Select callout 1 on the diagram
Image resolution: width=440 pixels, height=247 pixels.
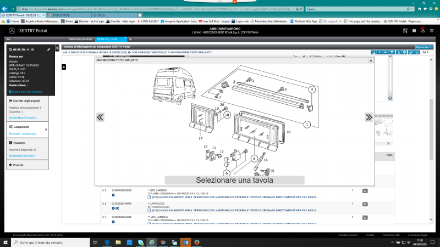(307, 125)
